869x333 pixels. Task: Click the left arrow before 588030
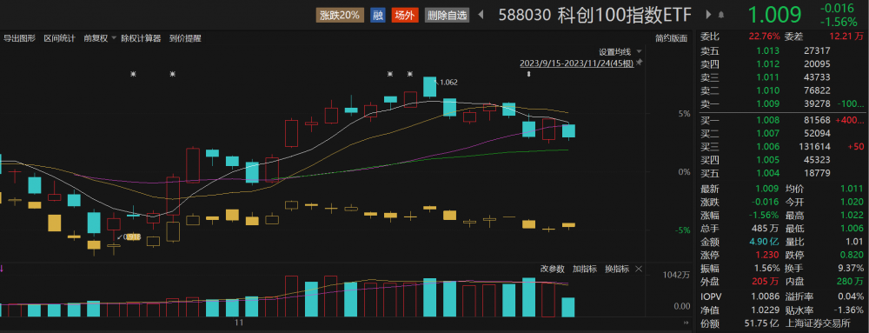click(x=481, y=15)
